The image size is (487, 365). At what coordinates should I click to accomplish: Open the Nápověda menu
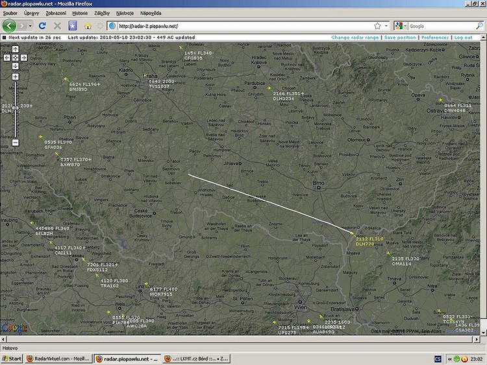[x=151, y=13]
